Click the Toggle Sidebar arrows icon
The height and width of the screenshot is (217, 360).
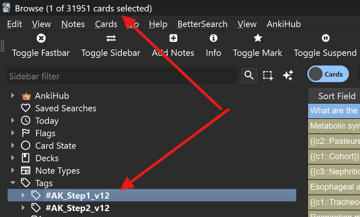point(111,38)
